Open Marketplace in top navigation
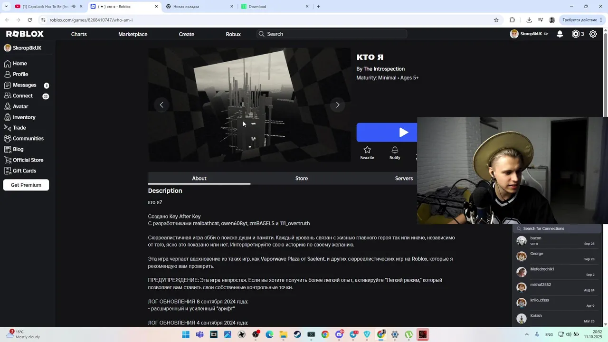This screenshot has width=608, height=342. [133, 34]
